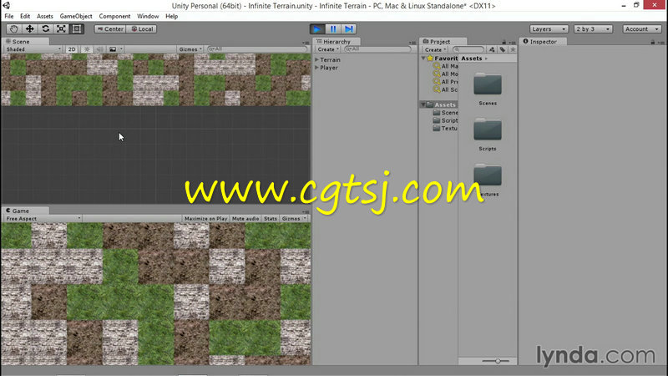Open the Component menu
This screenshot has height=376, width=668.
click(114, 16)
